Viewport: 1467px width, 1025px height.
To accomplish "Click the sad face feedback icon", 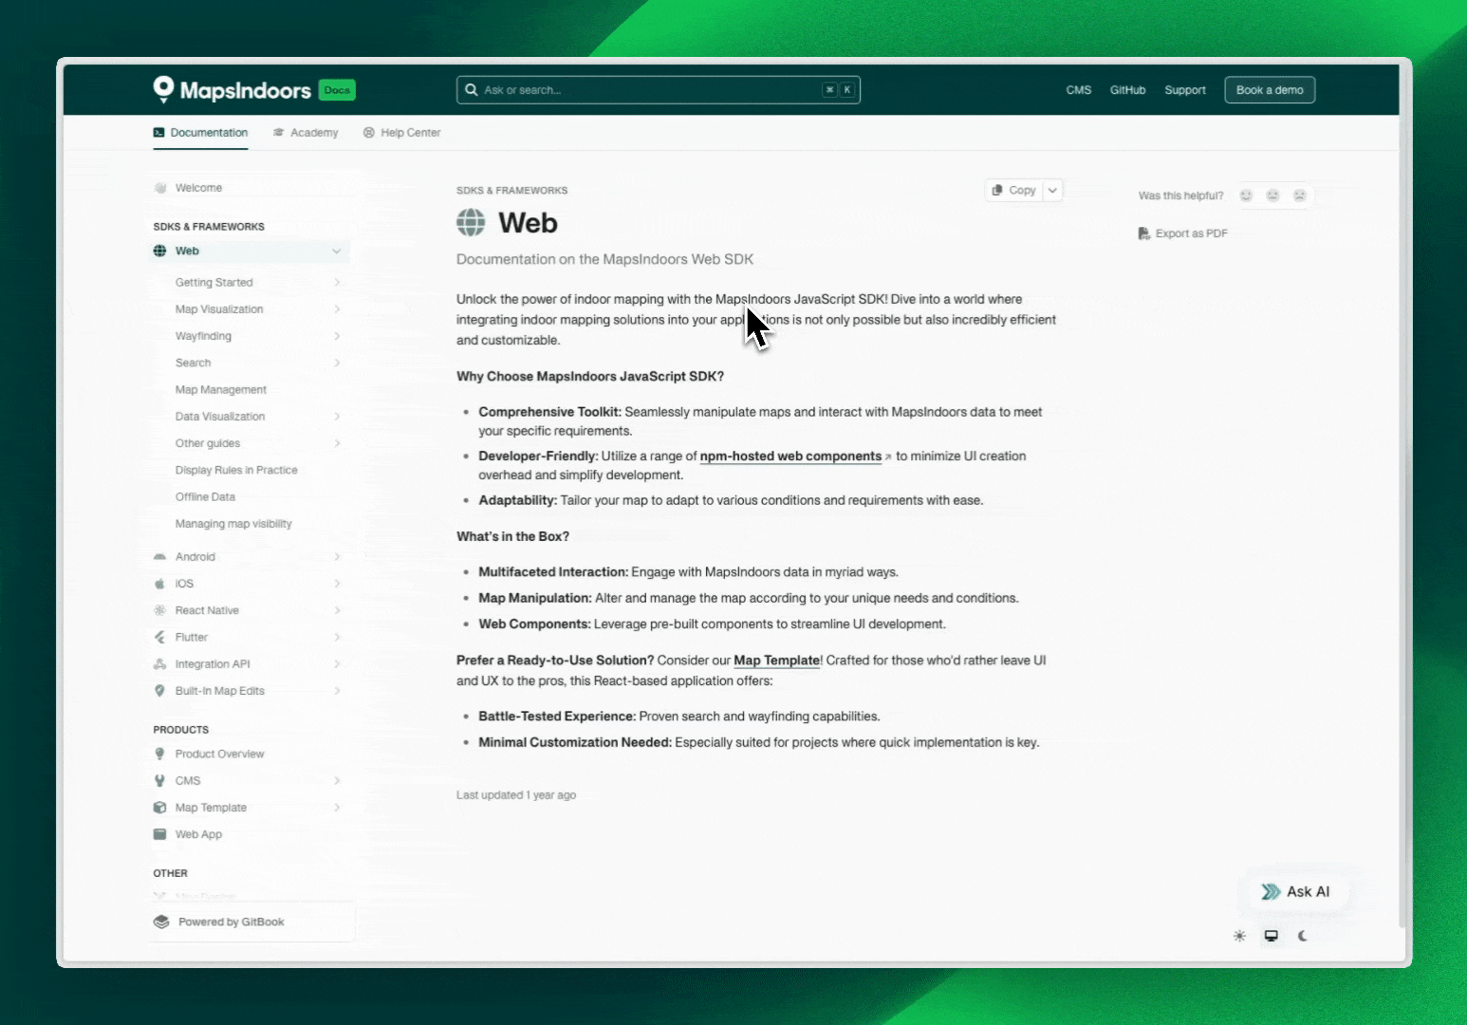I will point(1299,196).
